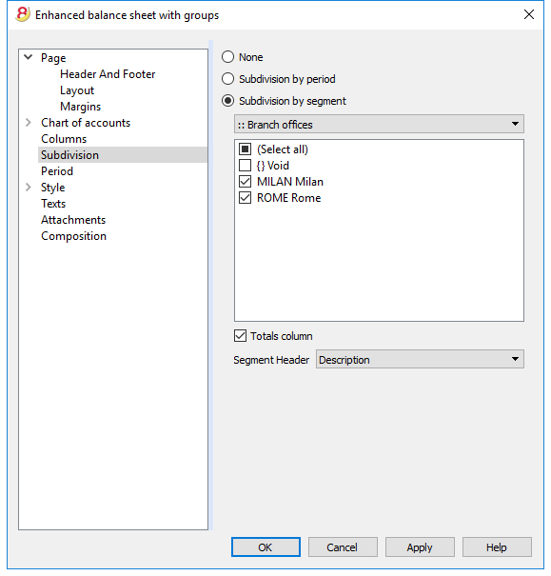Uncheck the MILAN Milan checkbox

pyautogui.click(x=245, y=182)
